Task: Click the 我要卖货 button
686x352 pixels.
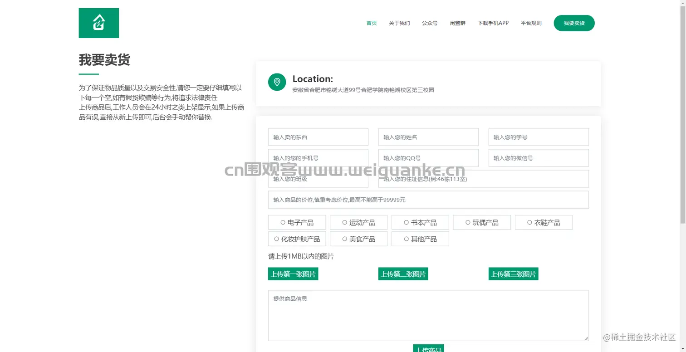Action: 574,23
